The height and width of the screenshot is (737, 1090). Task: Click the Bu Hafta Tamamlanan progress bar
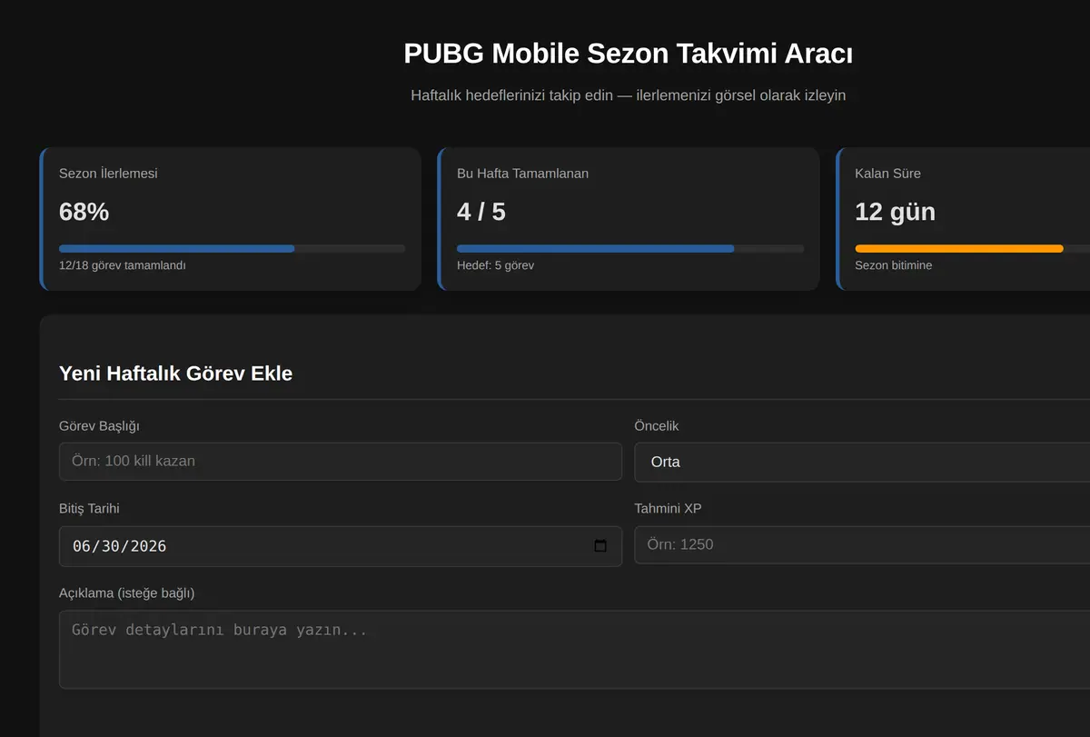click(x=630, y=248)
